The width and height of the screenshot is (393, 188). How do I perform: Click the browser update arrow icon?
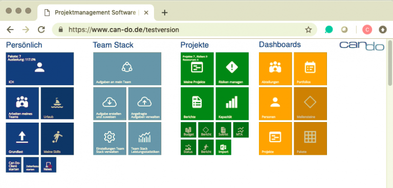click(382, 30)
